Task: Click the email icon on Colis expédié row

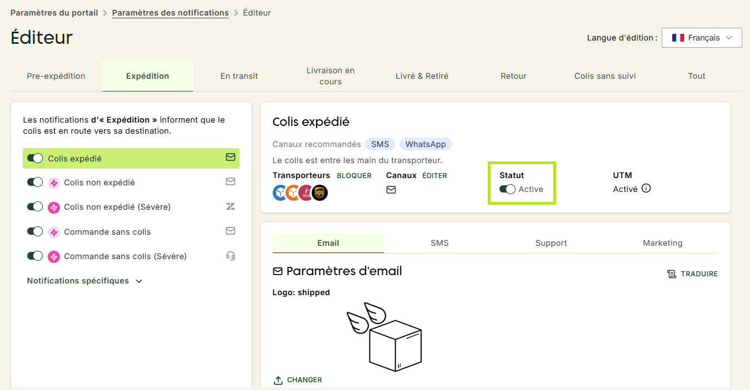Action: 231,158
